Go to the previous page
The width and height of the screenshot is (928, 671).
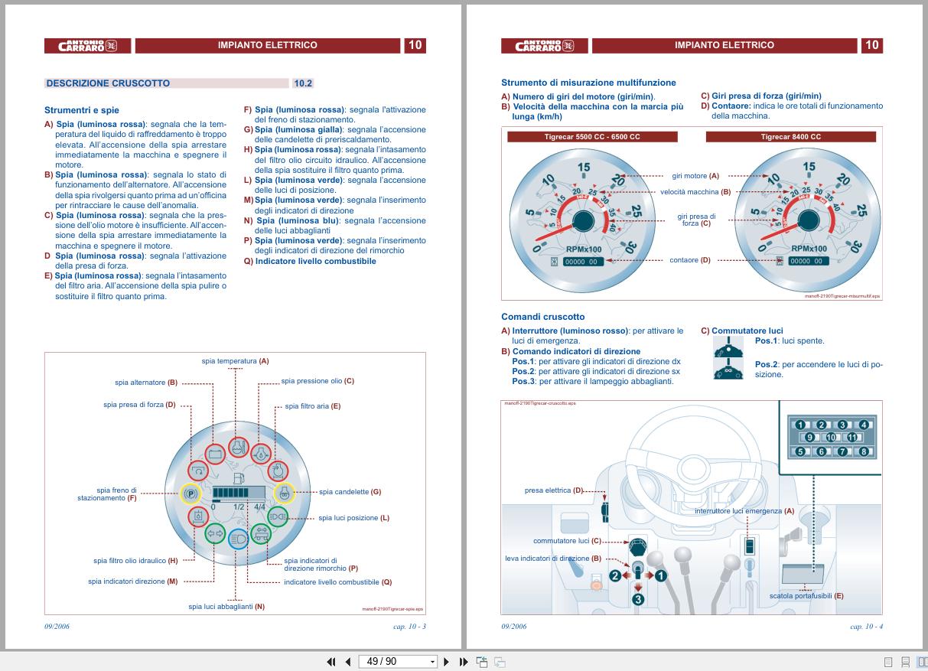tap(348, 662)
